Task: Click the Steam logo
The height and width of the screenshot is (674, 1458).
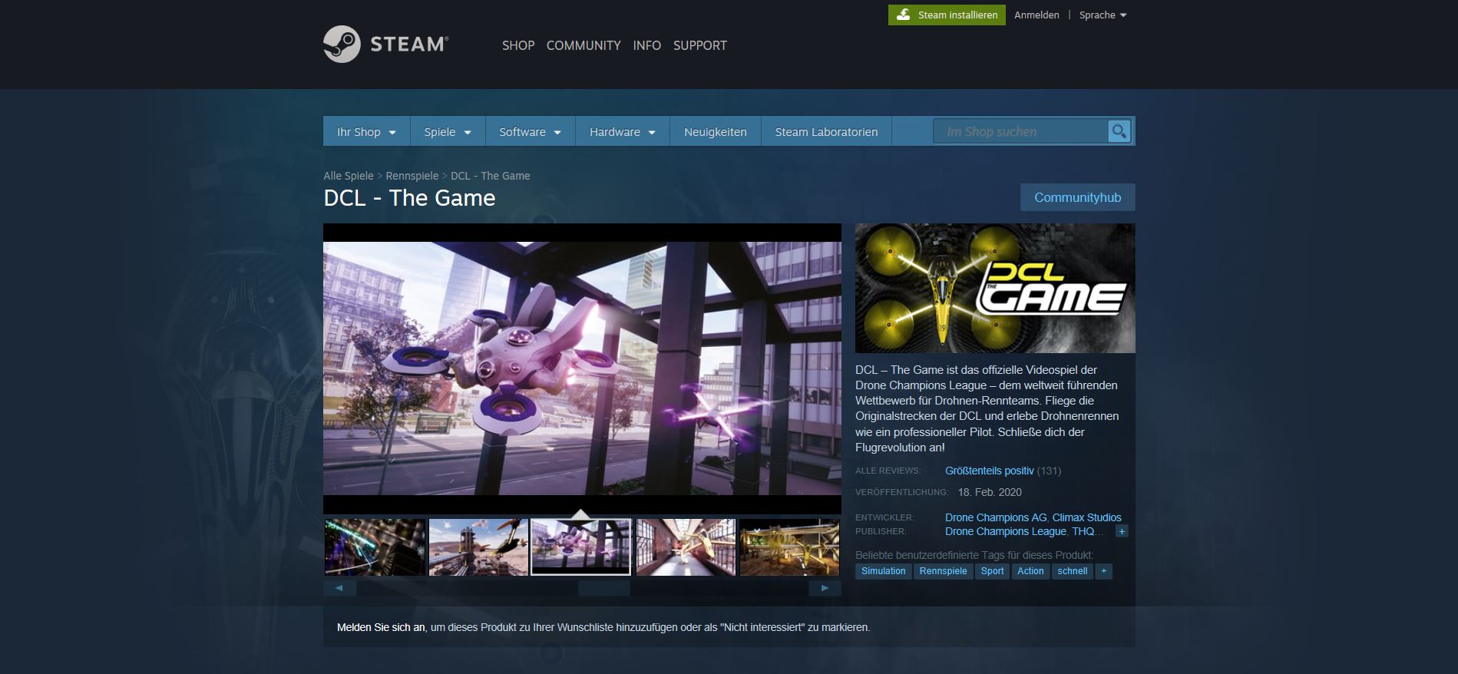Action: pyautogui.click(x=385, y=44)
